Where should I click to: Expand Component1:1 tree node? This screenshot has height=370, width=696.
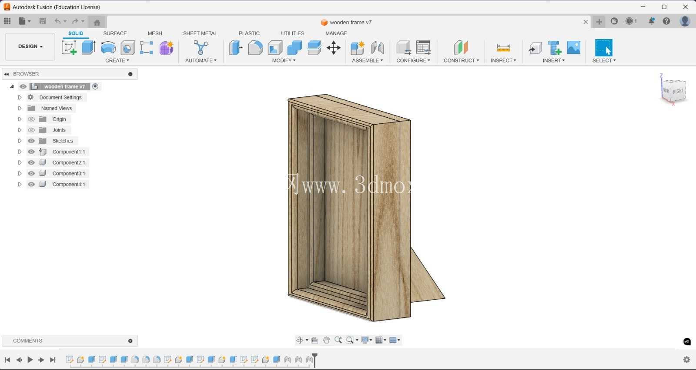coord(20,152)
